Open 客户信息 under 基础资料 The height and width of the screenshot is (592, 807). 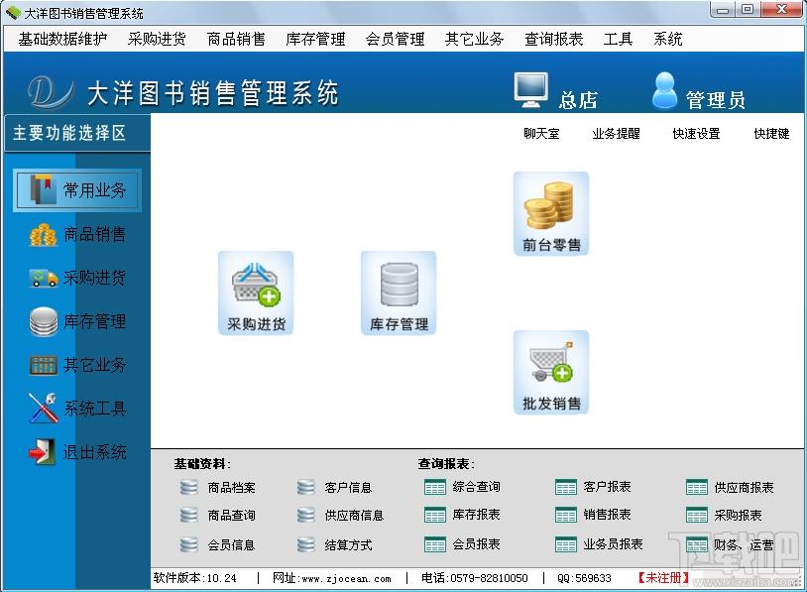click(x=334, y=488)
